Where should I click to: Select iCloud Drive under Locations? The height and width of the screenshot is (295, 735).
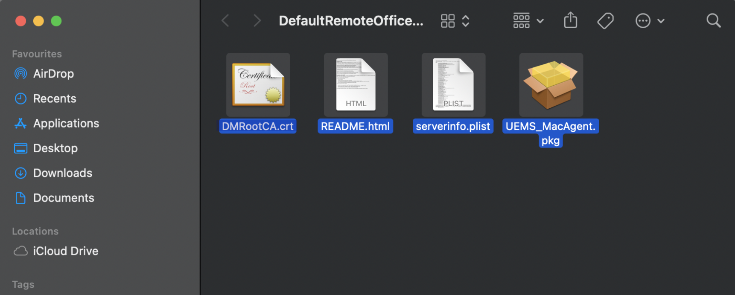coord(65,251)
